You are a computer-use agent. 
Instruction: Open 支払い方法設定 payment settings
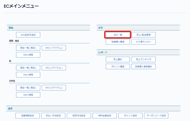pos(53,116)
